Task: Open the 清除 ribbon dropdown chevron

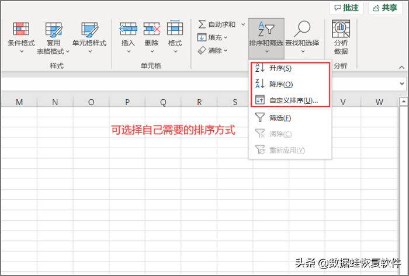Action: tap(226, 50)
